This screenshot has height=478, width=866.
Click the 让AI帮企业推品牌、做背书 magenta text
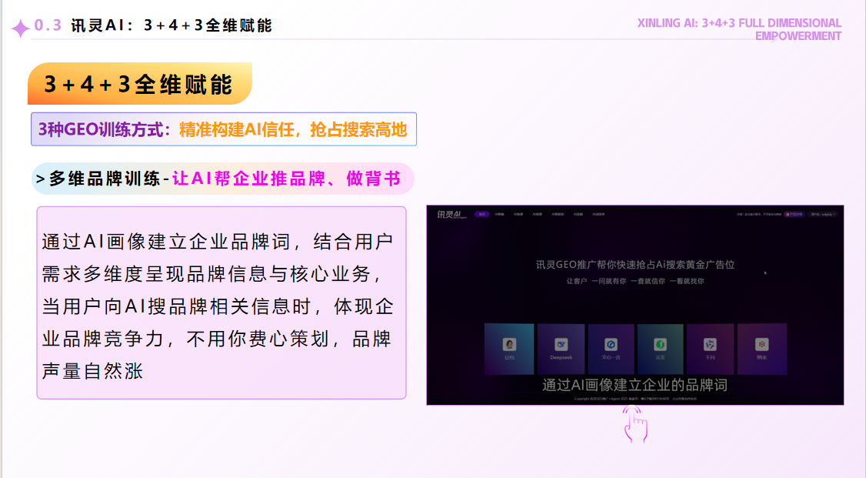[x=286, y=179]
